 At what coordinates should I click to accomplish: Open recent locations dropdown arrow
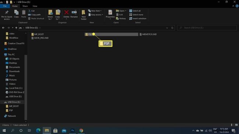(13, 28)
